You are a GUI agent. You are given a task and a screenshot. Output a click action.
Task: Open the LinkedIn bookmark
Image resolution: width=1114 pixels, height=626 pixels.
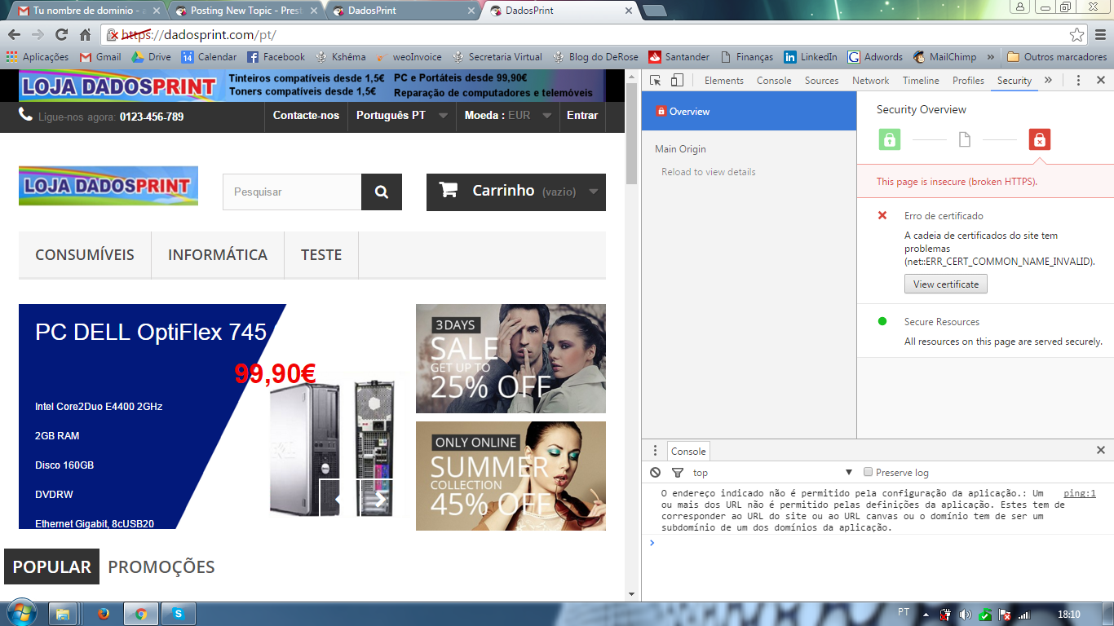[811, 57]
